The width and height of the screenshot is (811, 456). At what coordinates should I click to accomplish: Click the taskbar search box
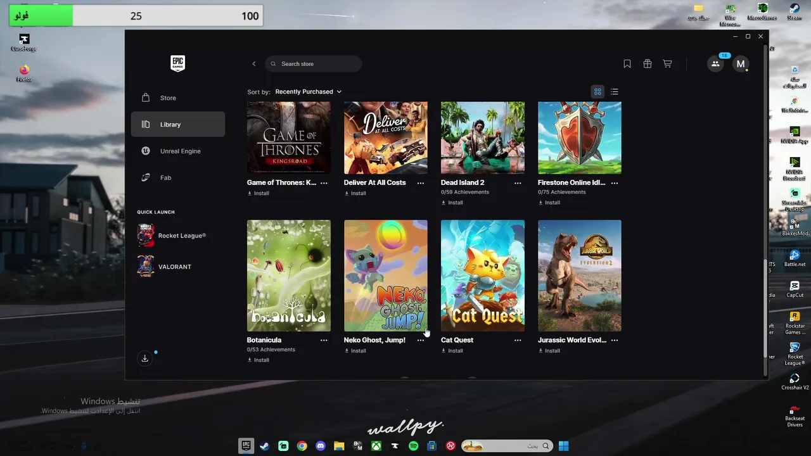pyautogui.click(x=506, y=446)
